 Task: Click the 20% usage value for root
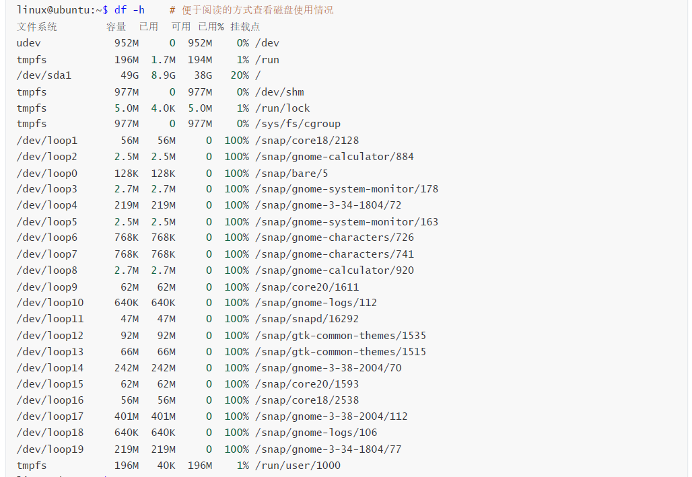[x=240, y=75]
